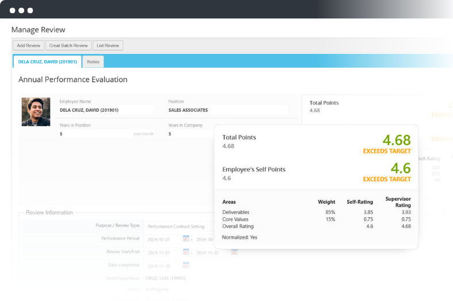This screenshot has width=453, height=301.
Task: Open calendar icon for Review End date
Action: pos(235,252)
